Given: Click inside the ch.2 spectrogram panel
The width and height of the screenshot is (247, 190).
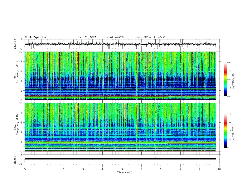Looking at the screenshot, I should pyautogui.click(x=120, y=127).
